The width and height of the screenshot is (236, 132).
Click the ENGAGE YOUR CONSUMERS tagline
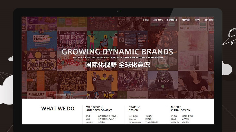[x=118, y=58]
